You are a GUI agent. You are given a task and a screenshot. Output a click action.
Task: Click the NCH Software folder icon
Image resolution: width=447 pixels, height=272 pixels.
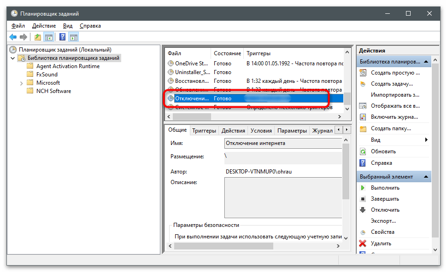pos(30,91)
